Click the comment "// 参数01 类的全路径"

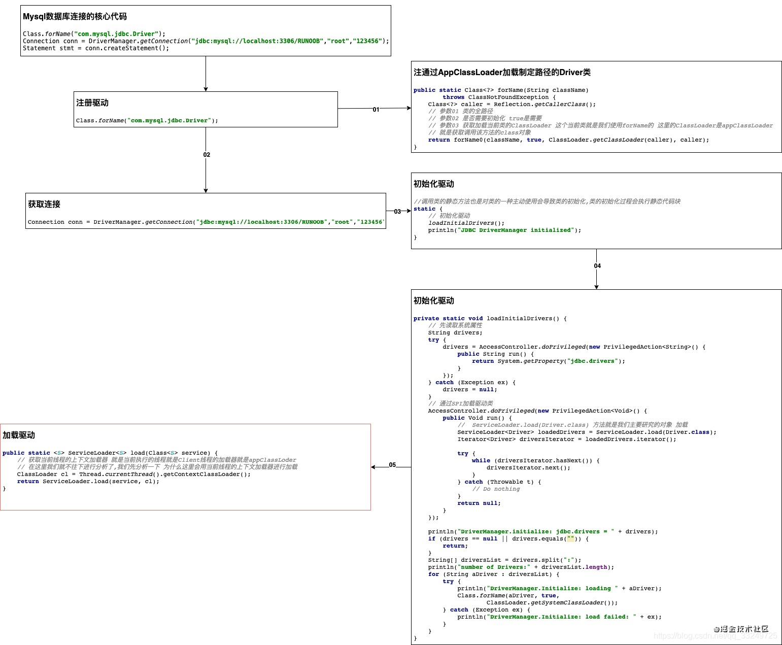(460, 111)
